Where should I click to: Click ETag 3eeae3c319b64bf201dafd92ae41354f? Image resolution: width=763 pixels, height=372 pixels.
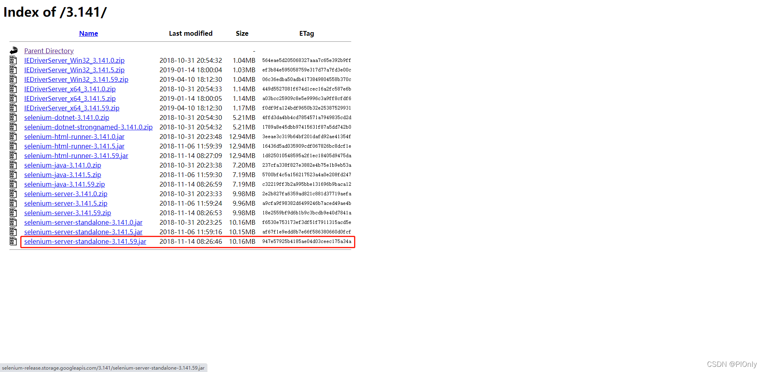coord(307,137)
